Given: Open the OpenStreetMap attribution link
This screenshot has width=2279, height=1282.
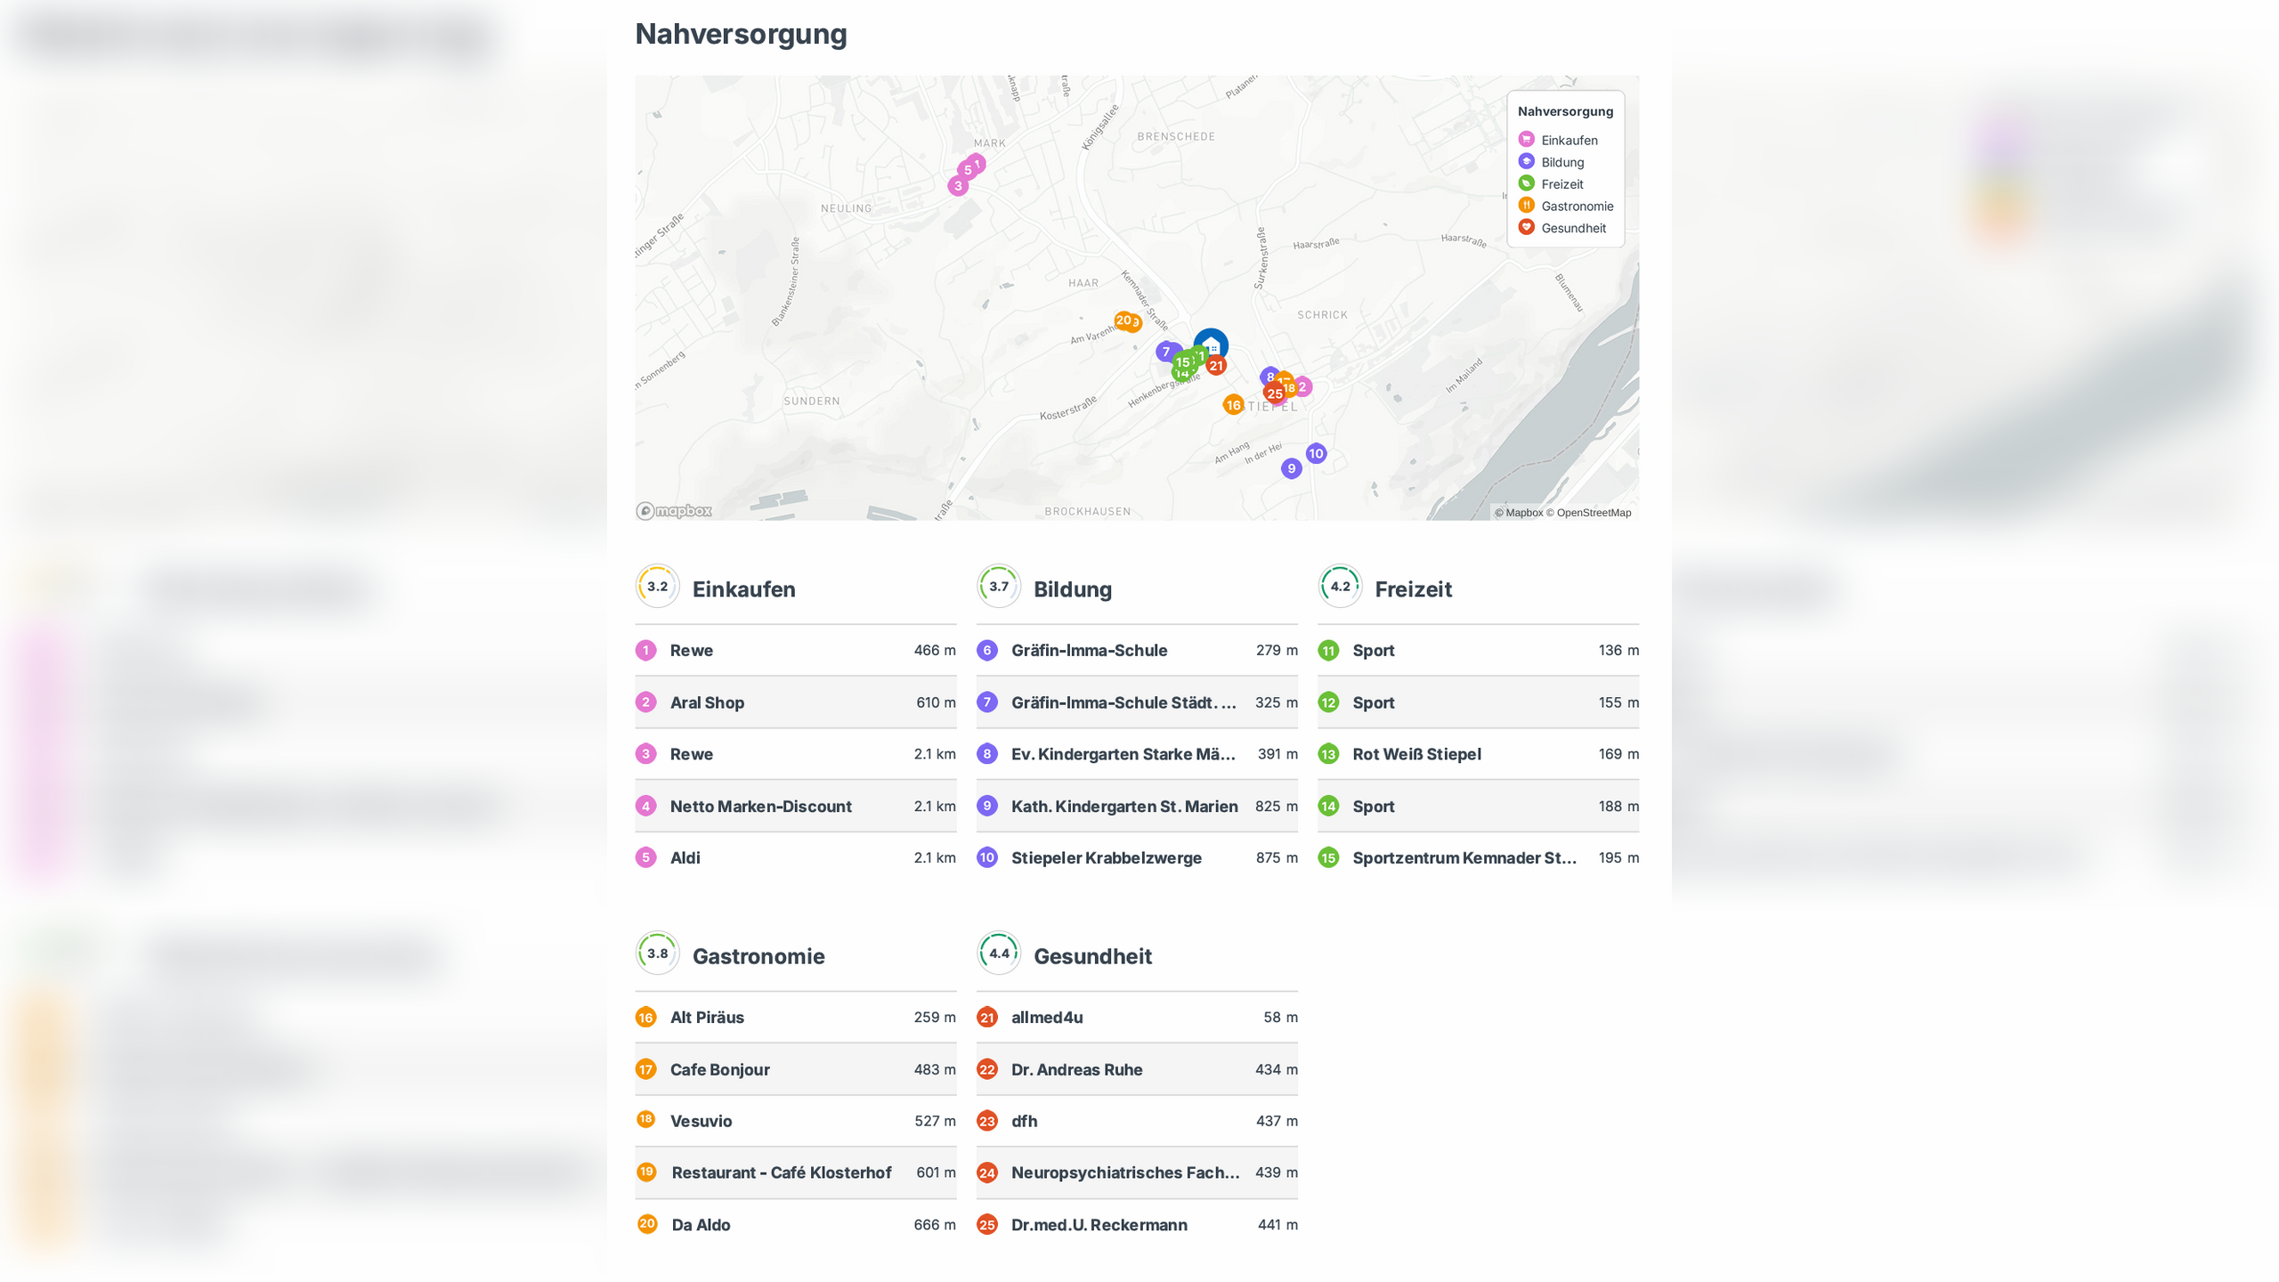Looking at the screenshot, I should point(1594,512).
